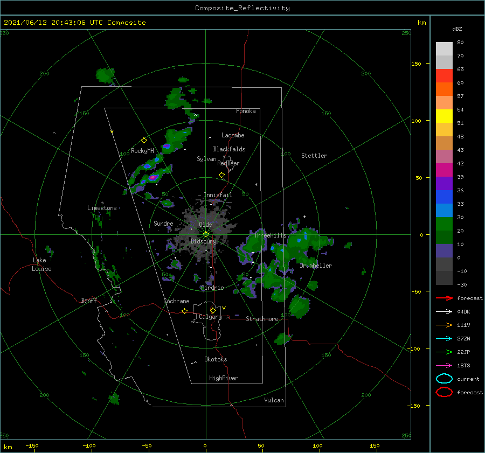
Task: Select the 36-39 dBZ purple swatch
Action: pyautogui.click(x=444, y=183)
